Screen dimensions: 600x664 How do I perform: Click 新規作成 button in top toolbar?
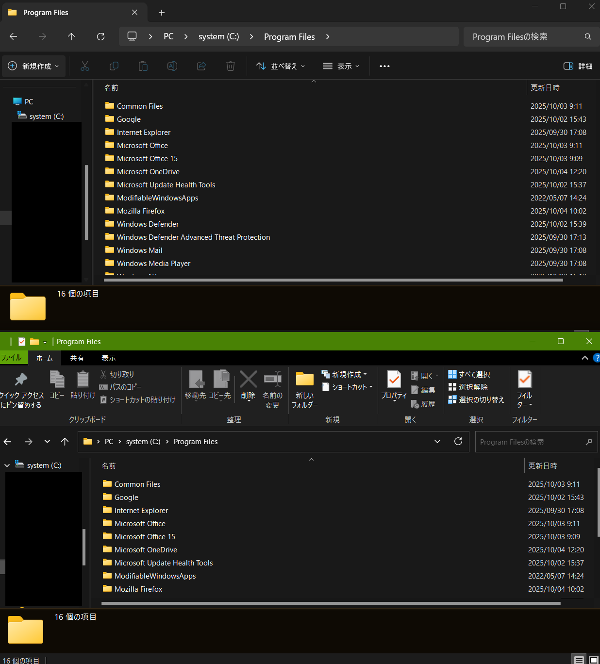click(x=33, y=66)
